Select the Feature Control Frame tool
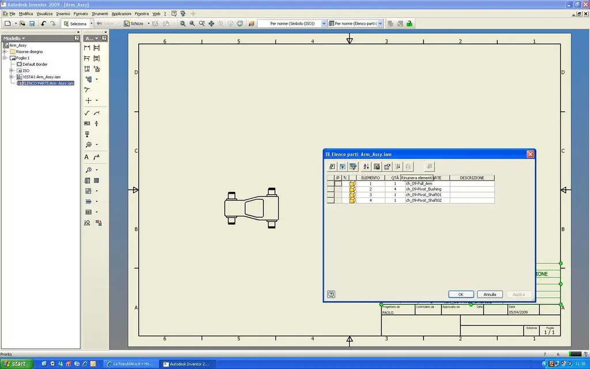 click(87, 123)
